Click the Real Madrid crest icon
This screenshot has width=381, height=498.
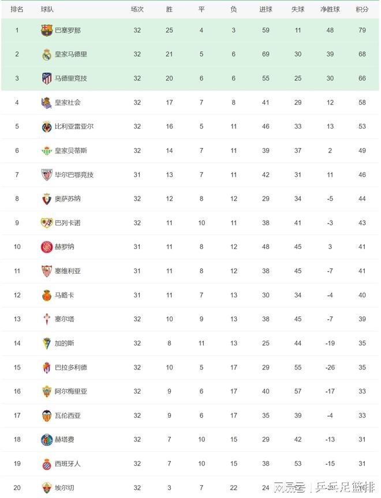(47, 54)
